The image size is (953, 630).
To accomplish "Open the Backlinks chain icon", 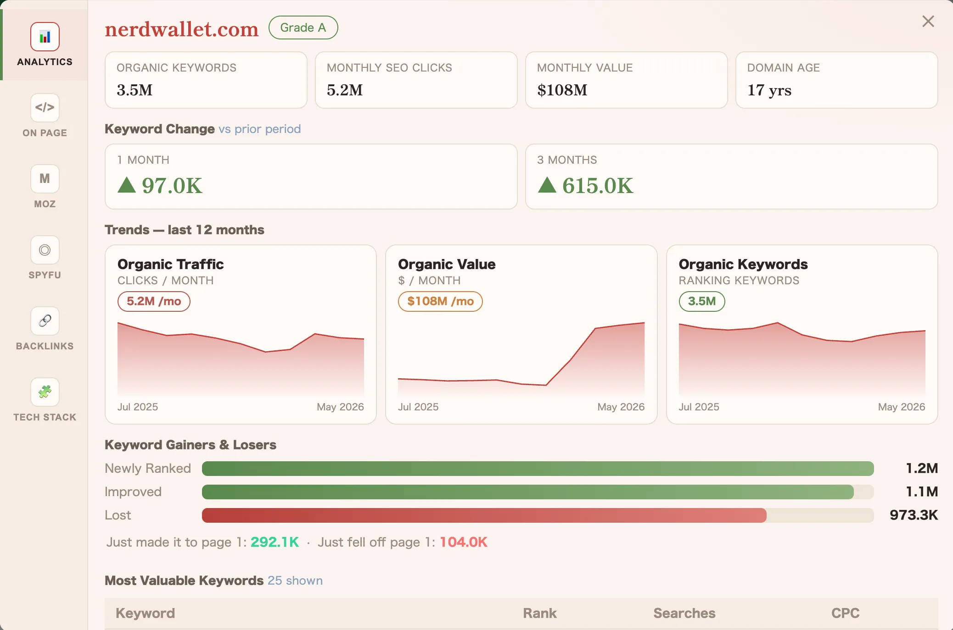I will 45,321.
